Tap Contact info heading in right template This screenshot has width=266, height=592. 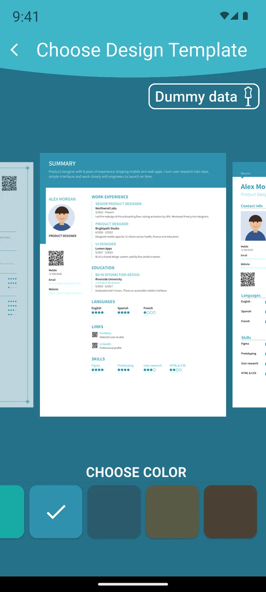252,206
